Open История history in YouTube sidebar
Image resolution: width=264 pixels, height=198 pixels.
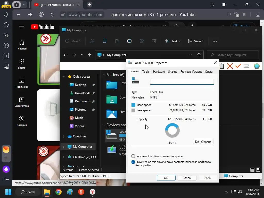[x=22, y=121]
